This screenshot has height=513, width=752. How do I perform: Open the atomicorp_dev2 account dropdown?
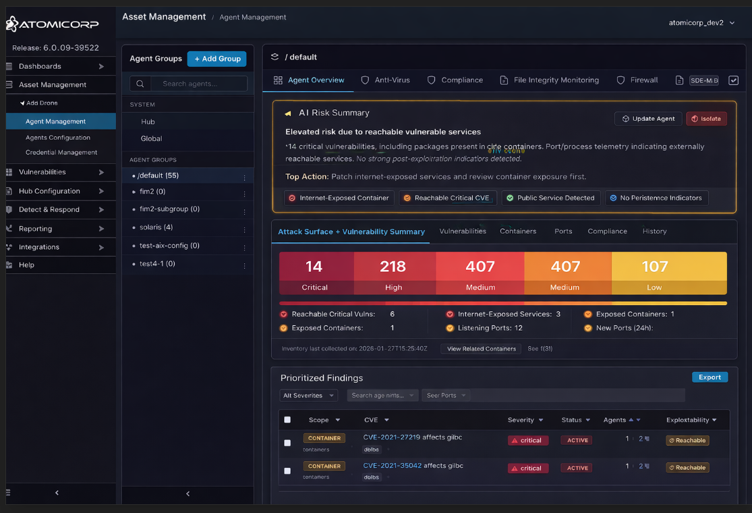(701, 22)
